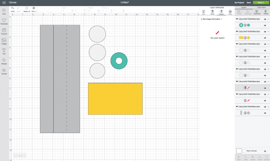Click the Untitled project name
270x161 pixels.
click(x=125, y=3)
